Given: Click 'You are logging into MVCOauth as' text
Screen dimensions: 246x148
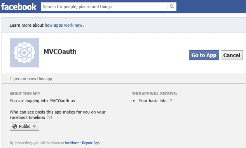Looking at the screenshot, I should [42, 101].
